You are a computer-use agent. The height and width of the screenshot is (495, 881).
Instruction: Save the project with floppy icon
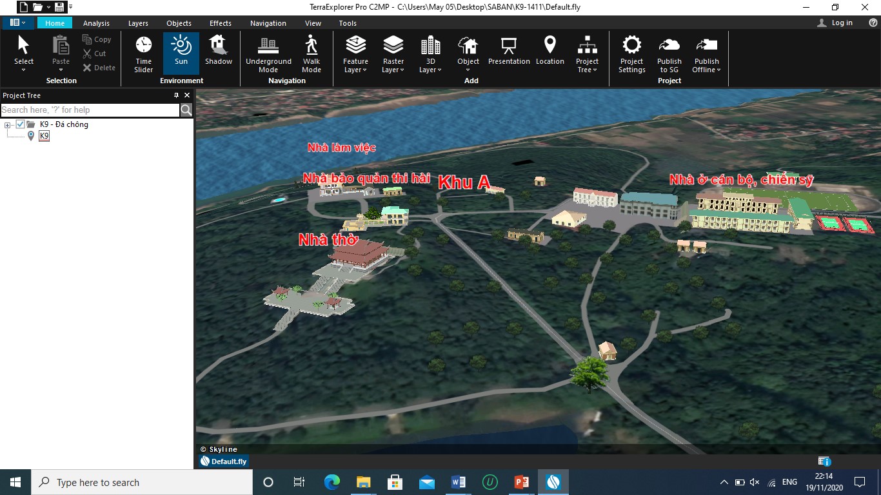(59, 7)
